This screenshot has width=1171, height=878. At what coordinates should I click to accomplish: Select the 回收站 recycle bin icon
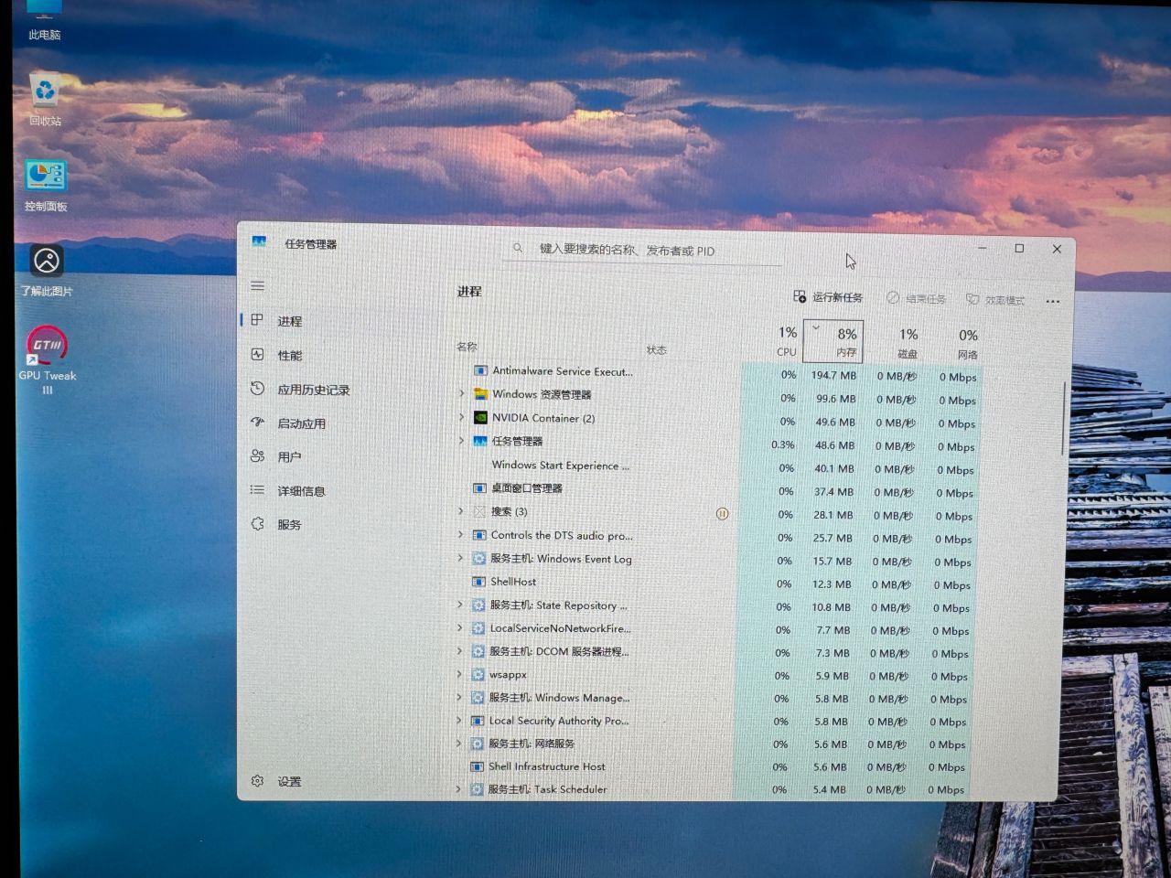[45, 100]
